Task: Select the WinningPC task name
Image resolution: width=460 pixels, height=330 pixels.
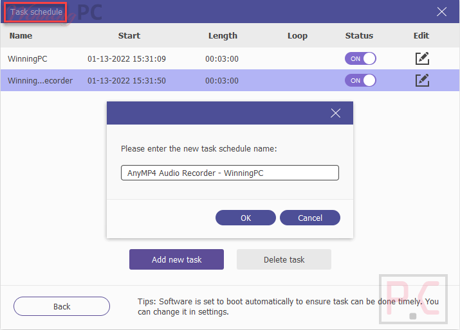Action: 27,59
